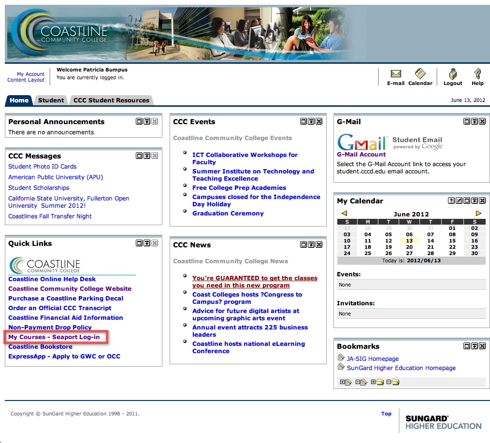Open the E-mail envelope icon

click(x=396, y=74)
